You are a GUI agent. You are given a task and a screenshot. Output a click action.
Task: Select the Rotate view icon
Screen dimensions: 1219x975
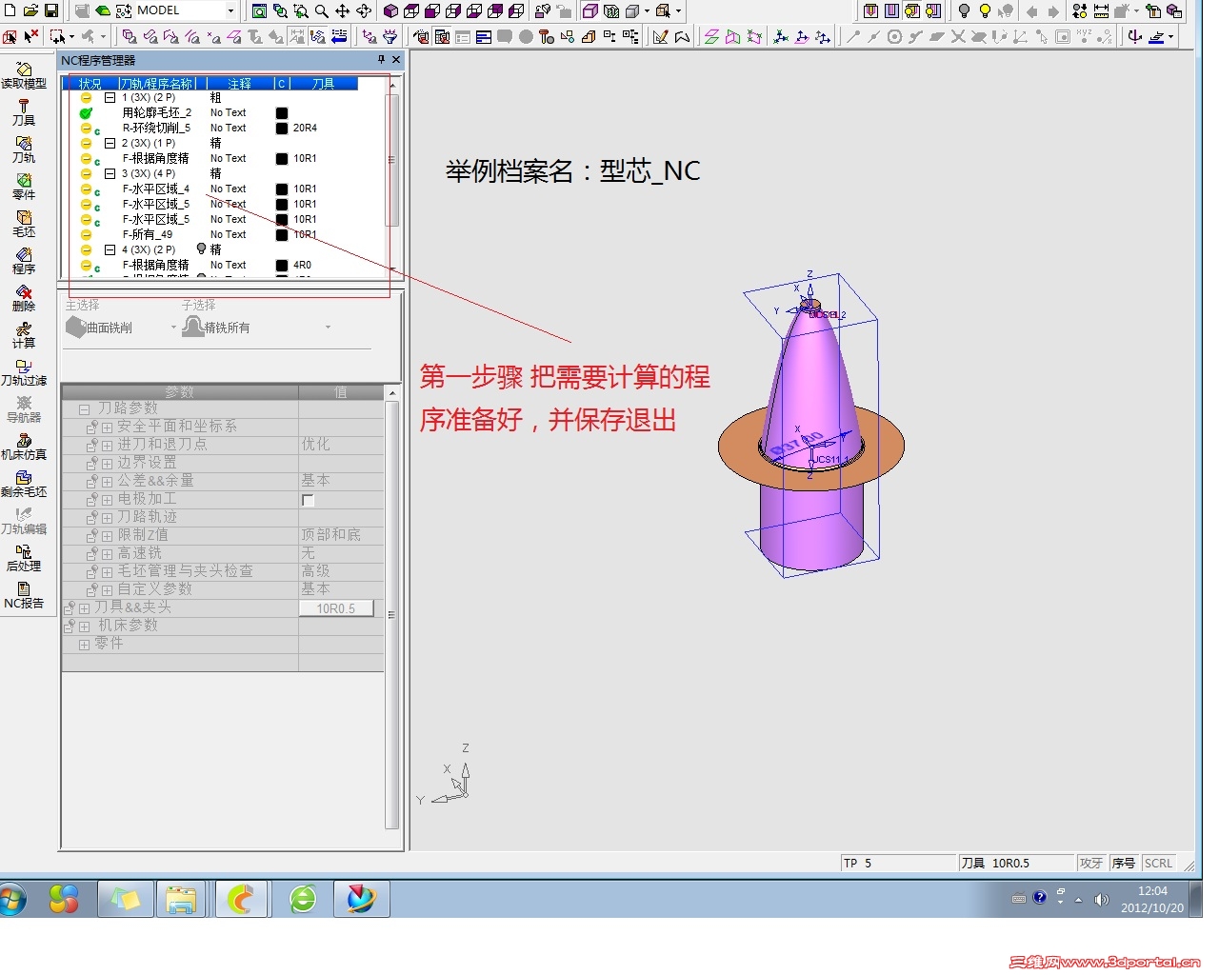(x=364, y=11)
